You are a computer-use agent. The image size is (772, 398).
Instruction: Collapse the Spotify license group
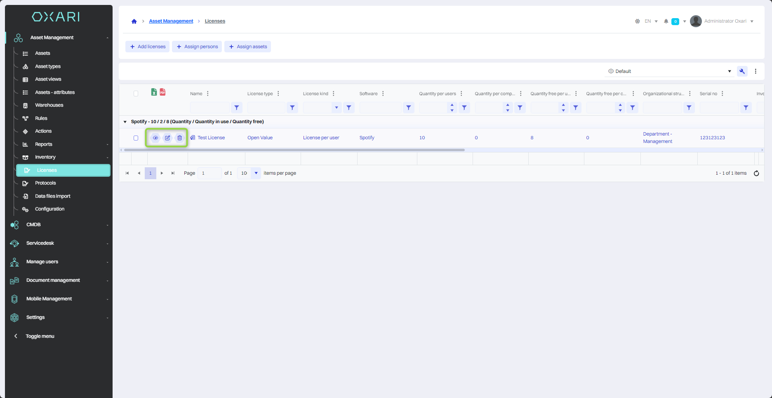click(x=125, y=122)
